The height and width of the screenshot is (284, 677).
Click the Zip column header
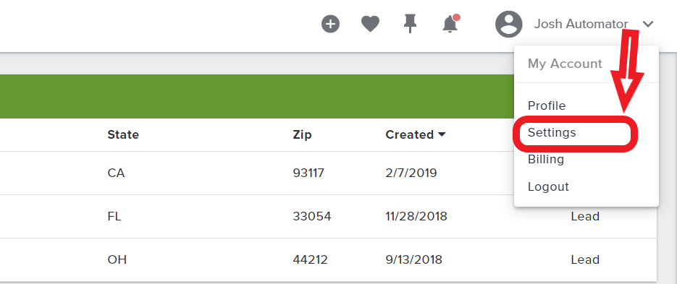pos(302,134)
